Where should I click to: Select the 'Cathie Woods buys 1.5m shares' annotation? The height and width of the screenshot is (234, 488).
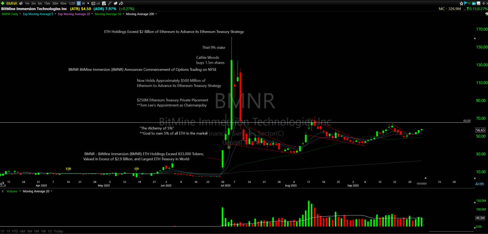[x=210, y=60]
